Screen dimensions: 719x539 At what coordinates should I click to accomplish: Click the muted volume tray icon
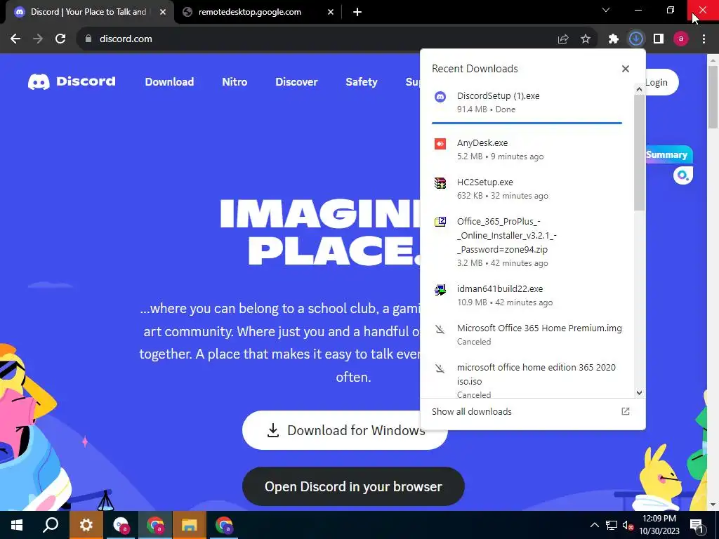(628, 525)
